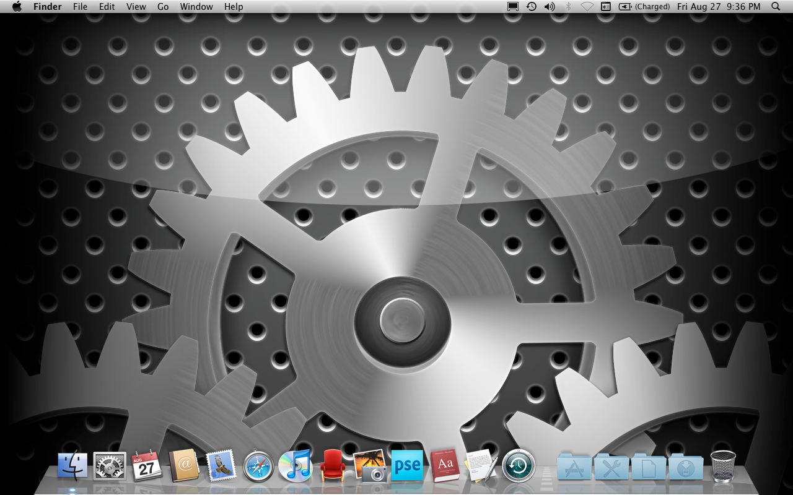This screenshot has height=495, width=793.
Task: Launch Mail stamp icon in Dock
Action: click(221, 466)
